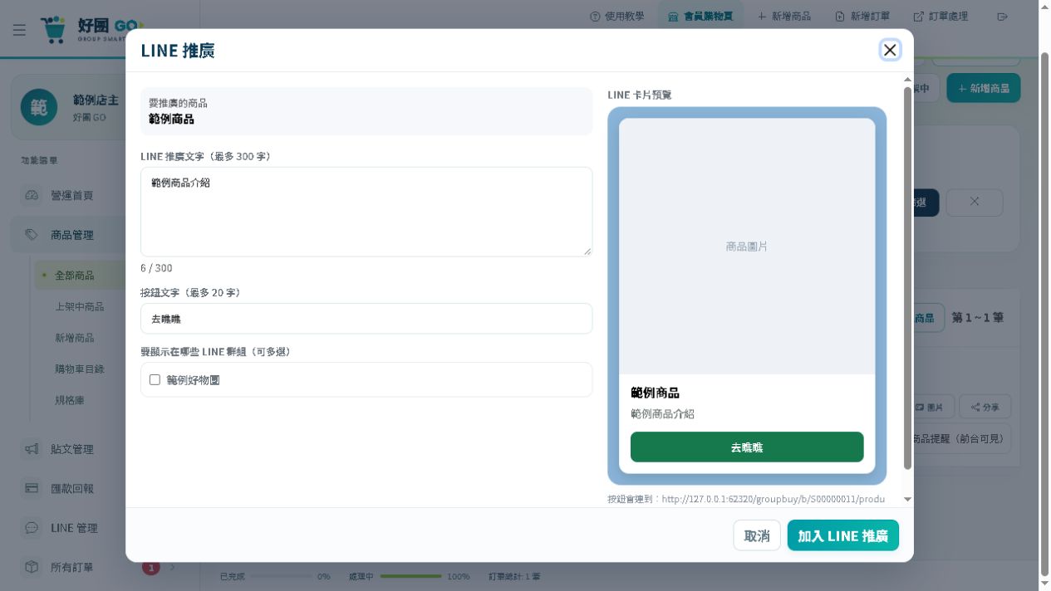The image size is (1051, 591).
Task: Click the 6 / 300 character counter
Action: (156, 268)
